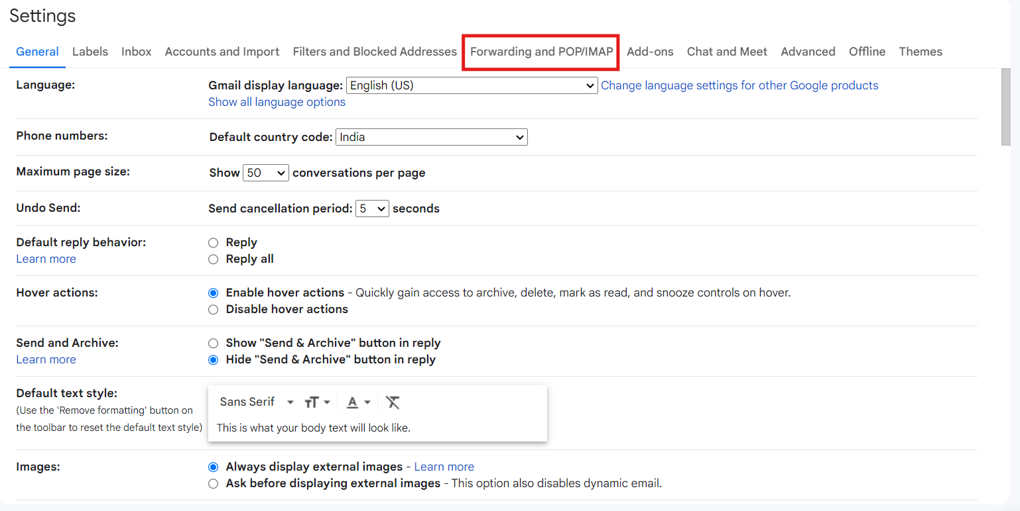The width and height of the screenshot is (1020, 511).
Task: Select Always display external images
Action: pyautogui.click(x=213, y=467)
